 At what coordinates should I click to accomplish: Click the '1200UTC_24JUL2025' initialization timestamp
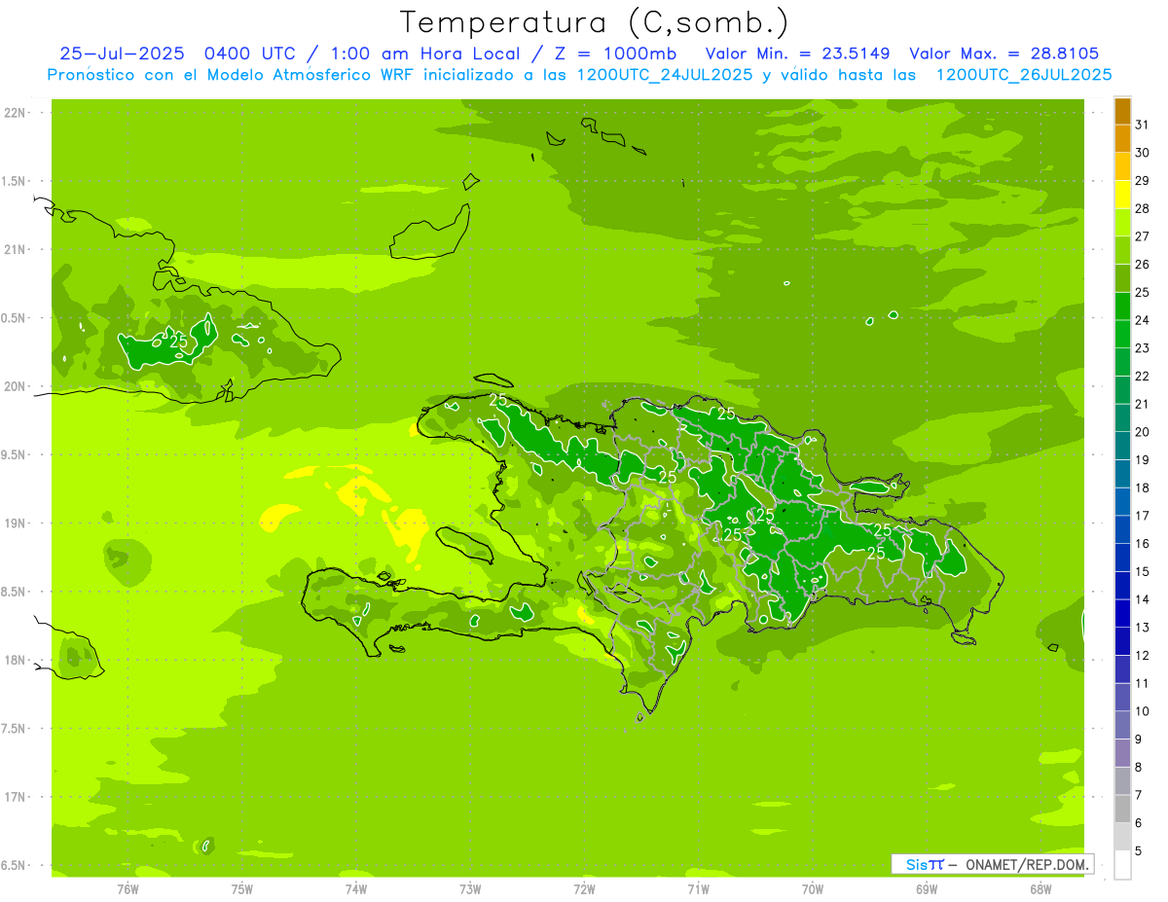(665, 75)
